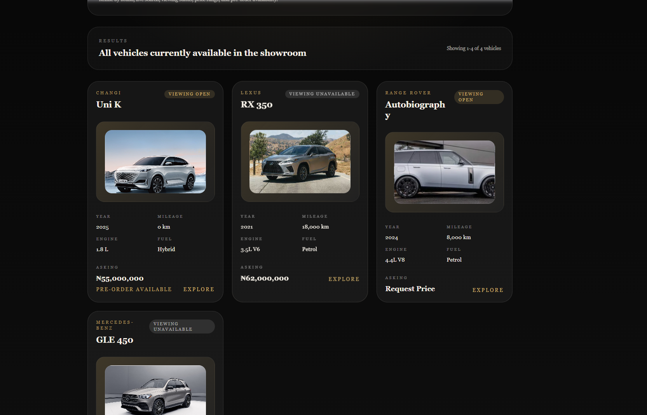Viewport: 647px width, 415px height.
Task: Click the 3.5L V6 engine value
Action: point(250,249)
